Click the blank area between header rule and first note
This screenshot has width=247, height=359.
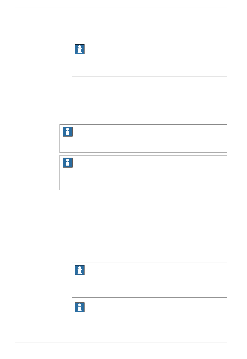tap(121, 25)
